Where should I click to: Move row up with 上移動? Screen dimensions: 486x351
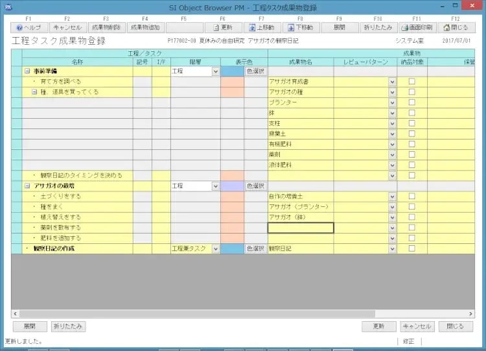[261, 28]
